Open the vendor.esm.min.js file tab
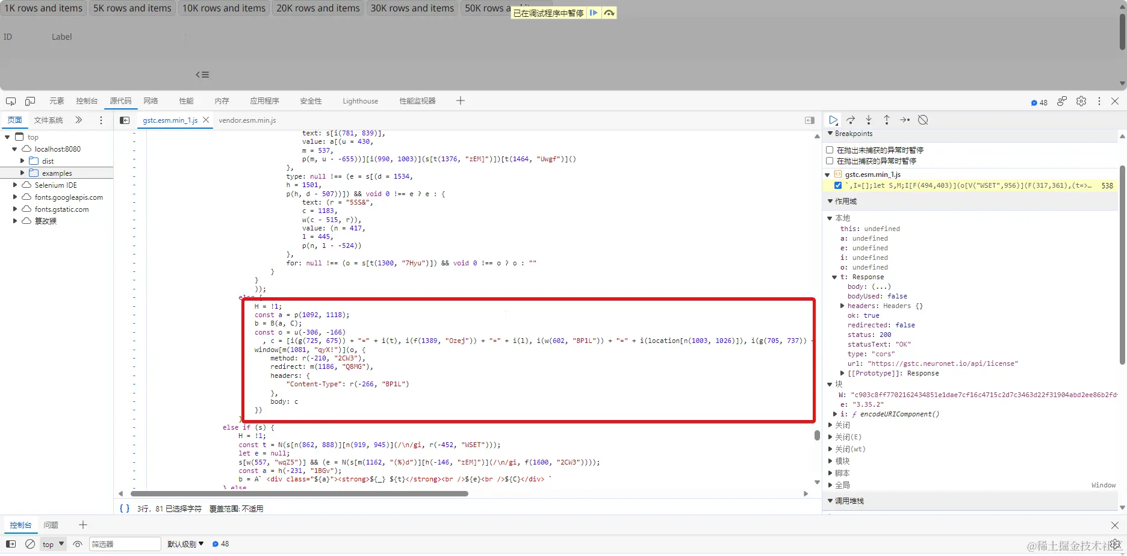Screen dimensions: 1127x556 pyautogui.click(x=247, y=120)
